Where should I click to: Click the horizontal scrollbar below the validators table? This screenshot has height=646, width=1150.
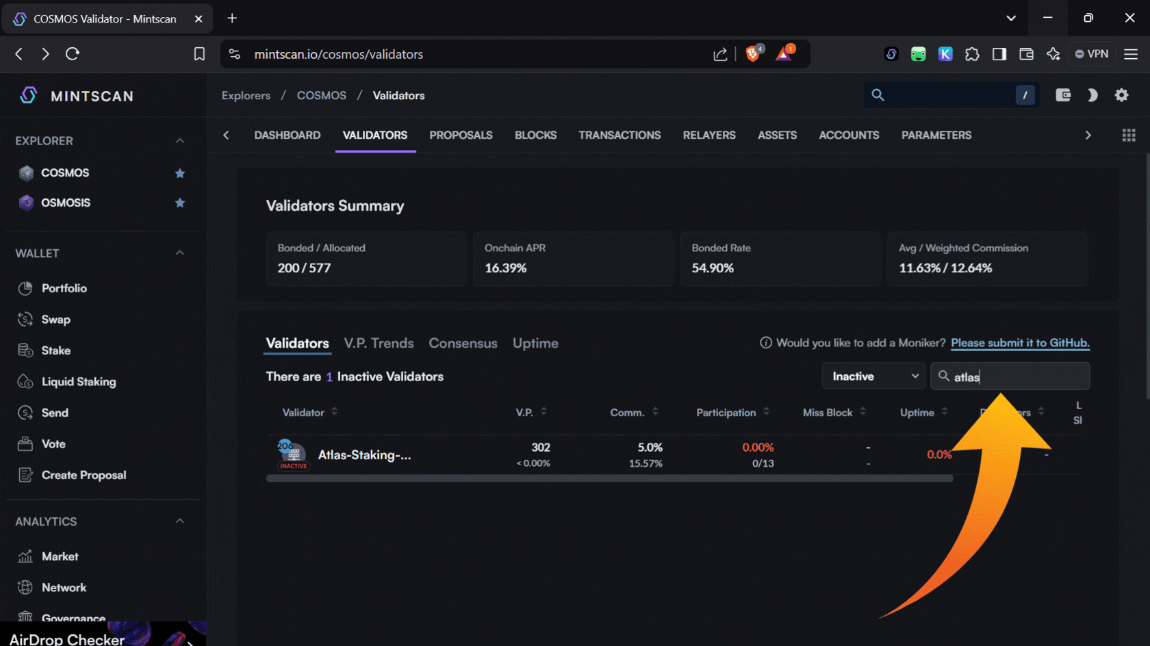(609, 479)
